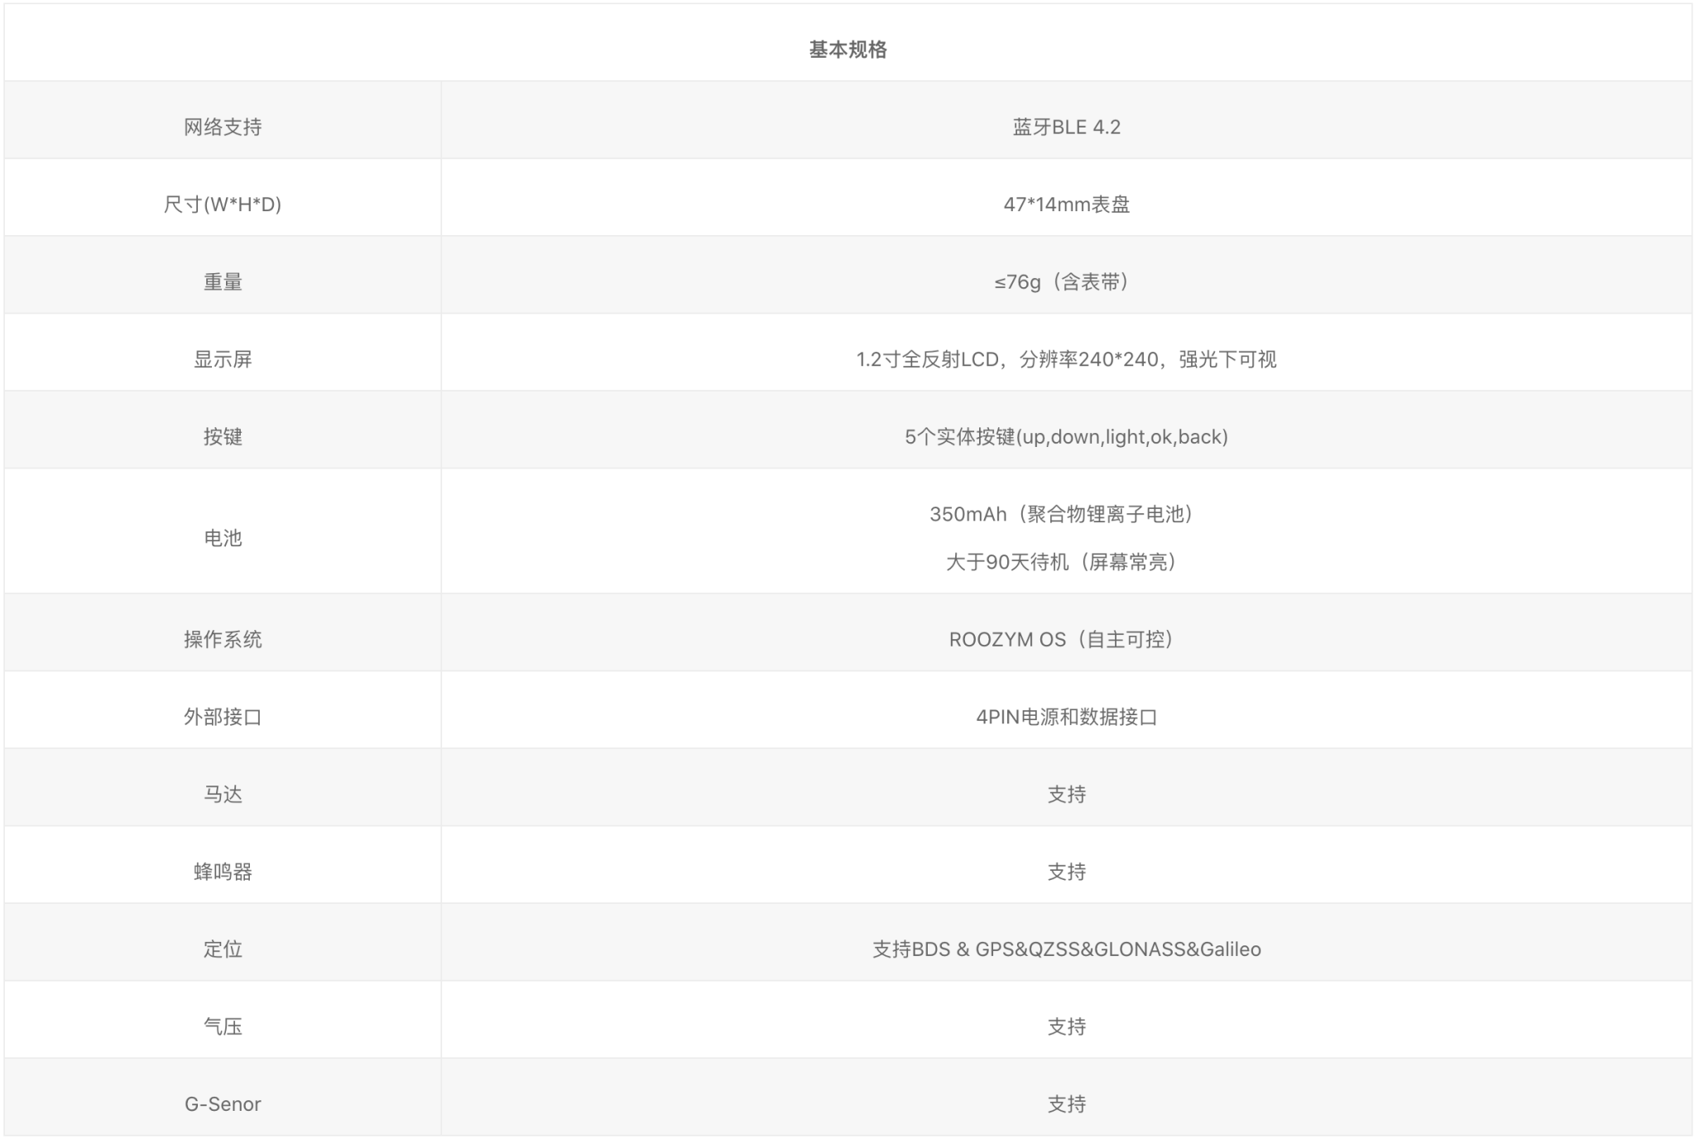This screenshot has width=1695, height=1139.
Task: Select the 47*14mm表盘 value text
Action: pyautogui.click(x=1066, y=204)
